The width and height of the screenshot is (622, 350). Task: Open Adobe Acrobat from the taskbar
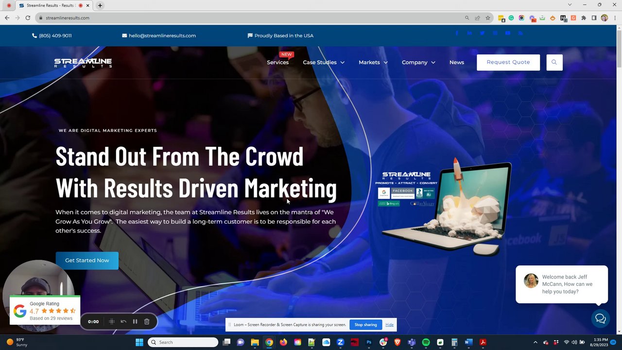point(483,342)
